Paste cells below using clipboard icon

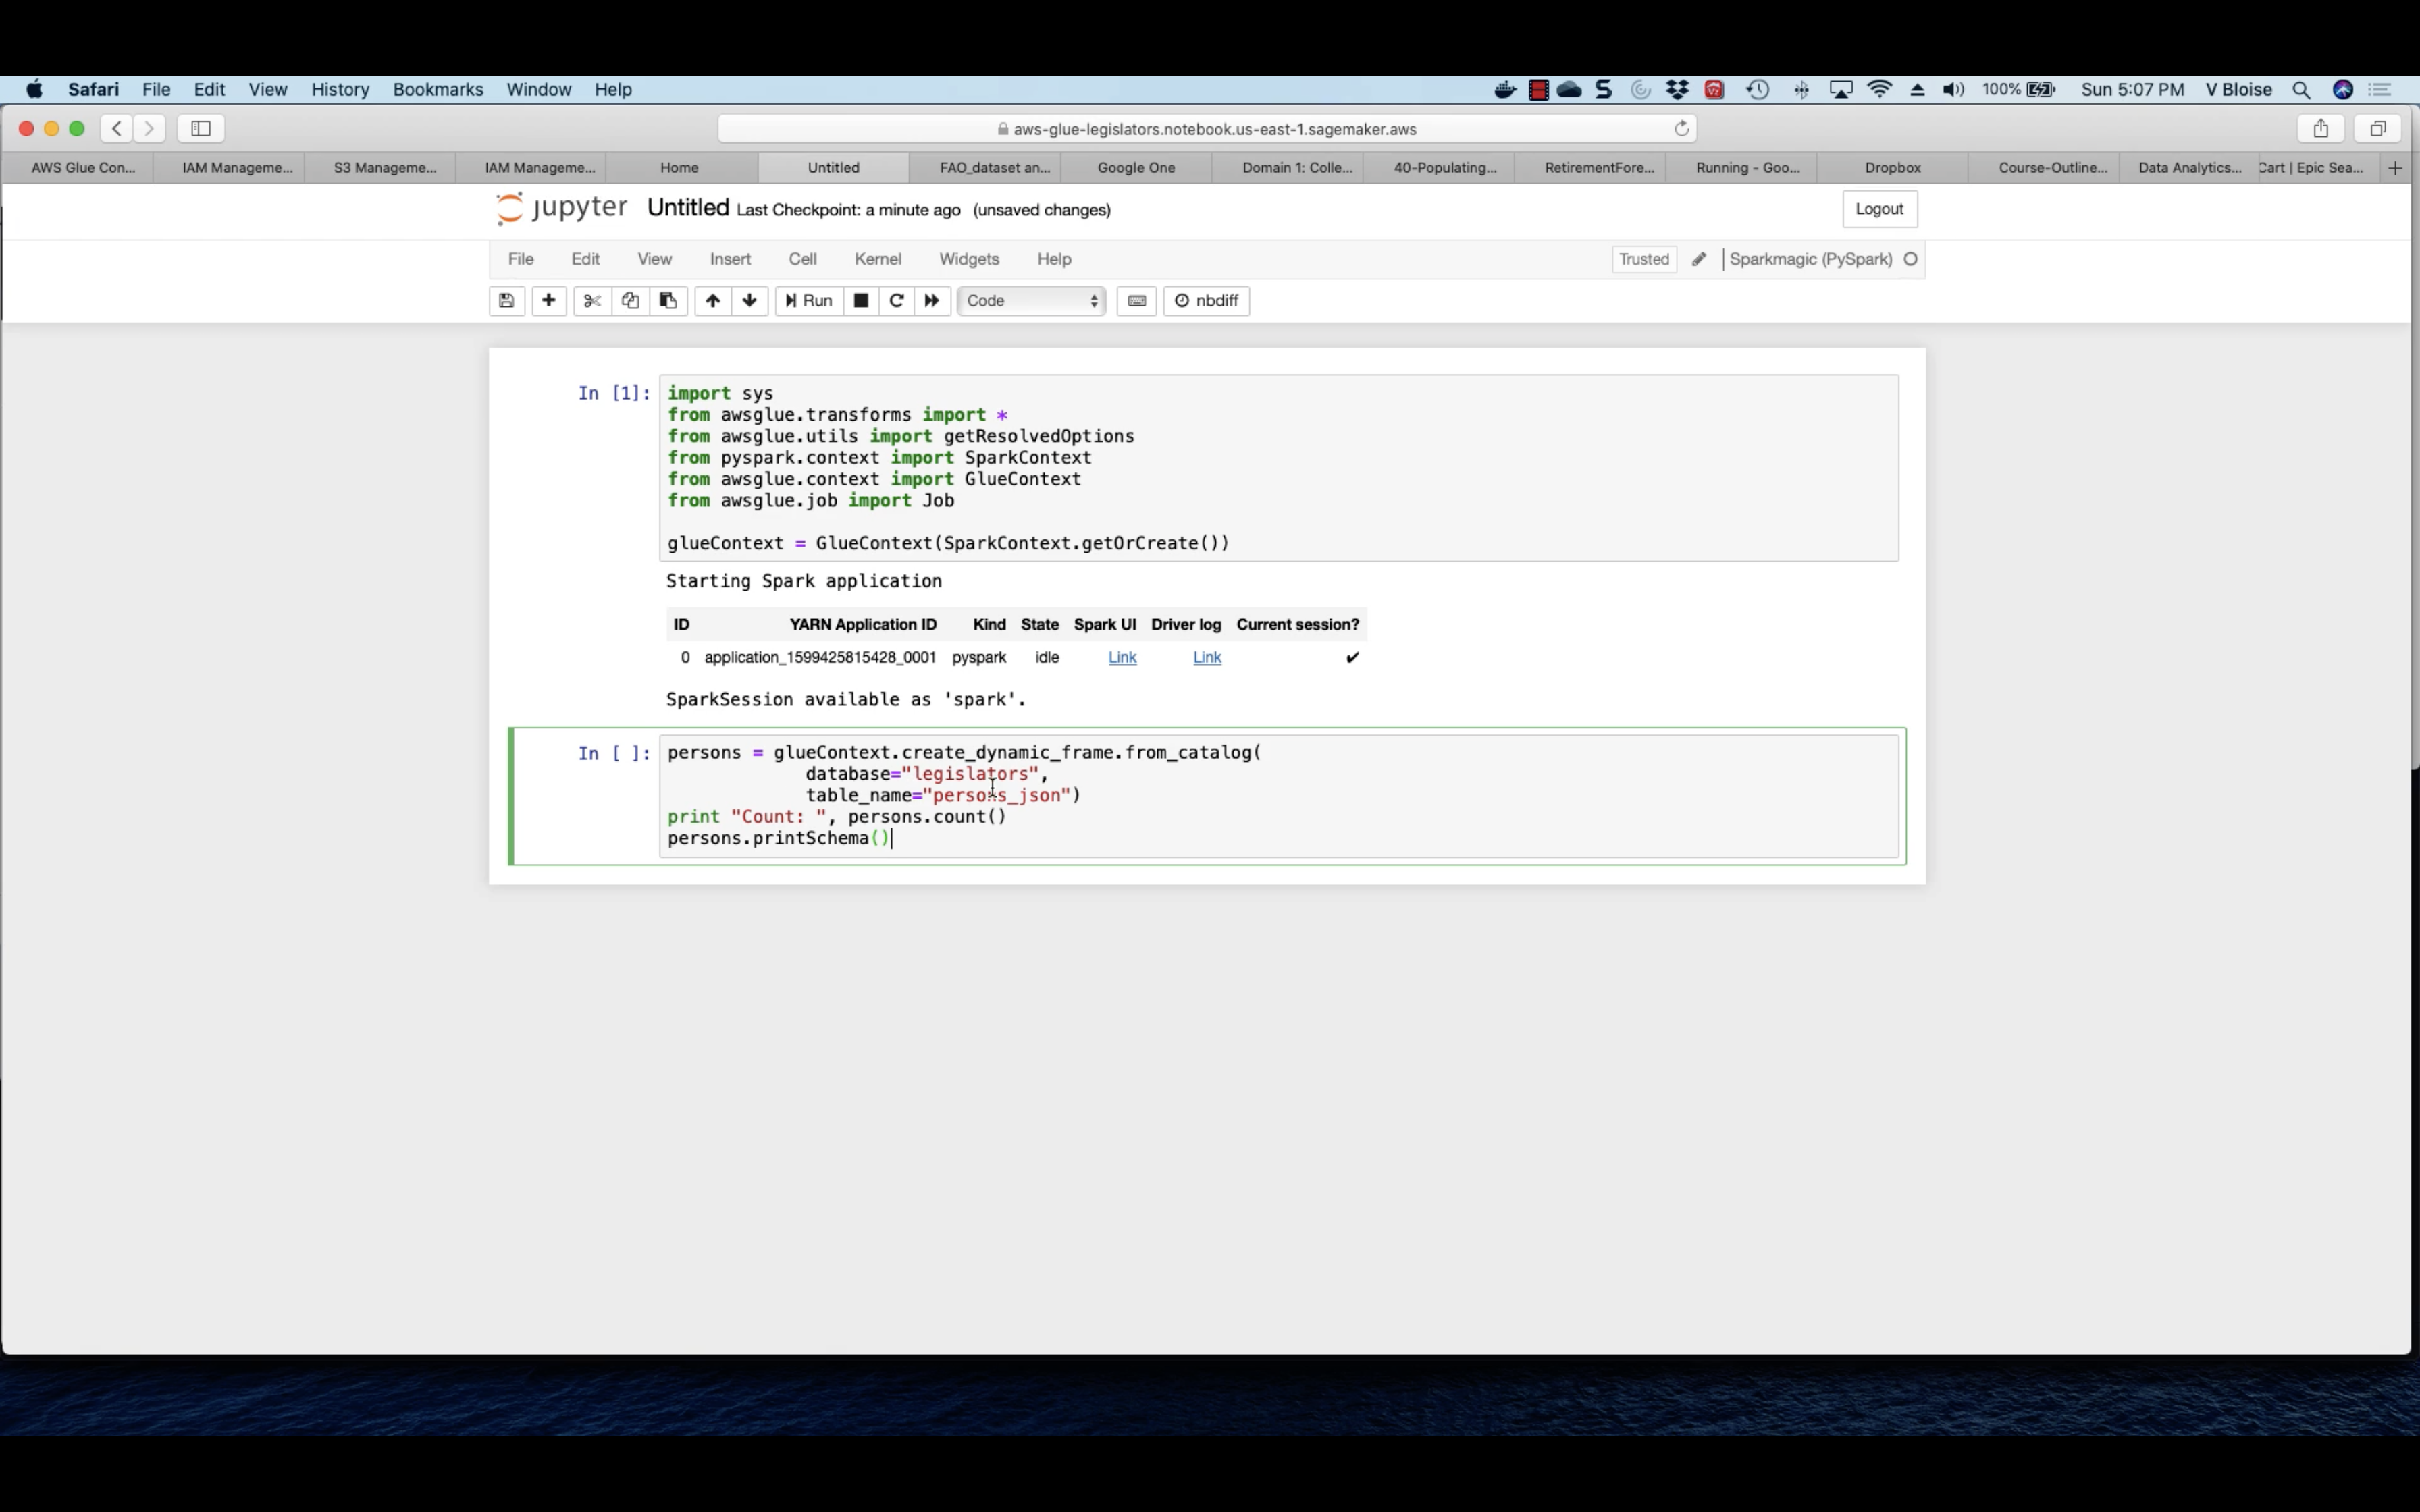point(668,301)
